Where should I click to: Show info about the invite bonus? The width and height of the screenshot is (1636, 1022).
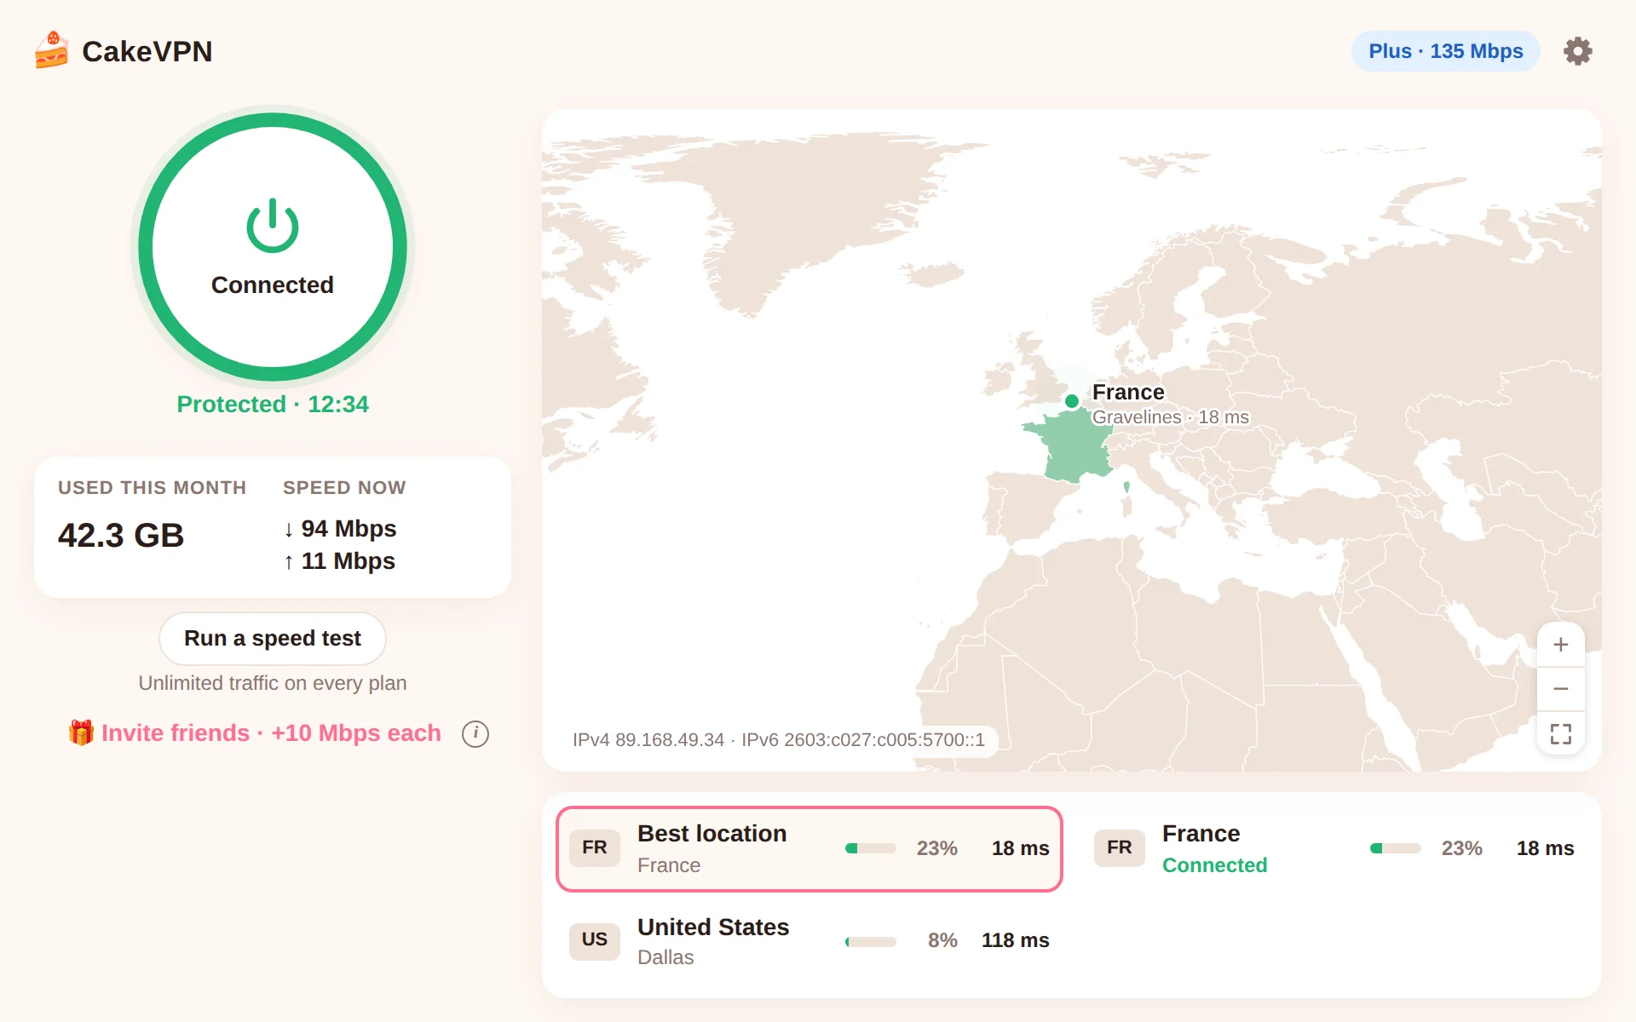475,733
